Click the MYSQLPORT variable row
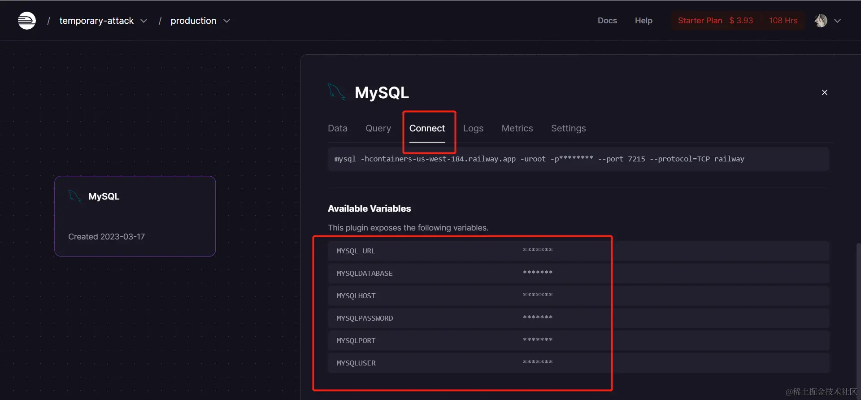 pos(578,341)
